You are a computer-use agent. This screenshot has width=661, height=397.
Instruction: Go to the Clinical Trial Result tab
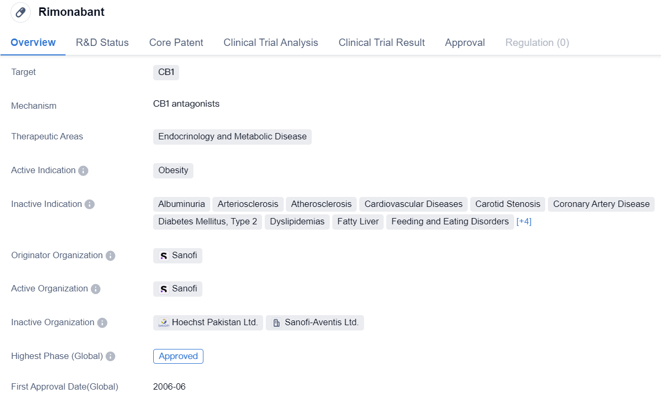click(x=381, y=43)
